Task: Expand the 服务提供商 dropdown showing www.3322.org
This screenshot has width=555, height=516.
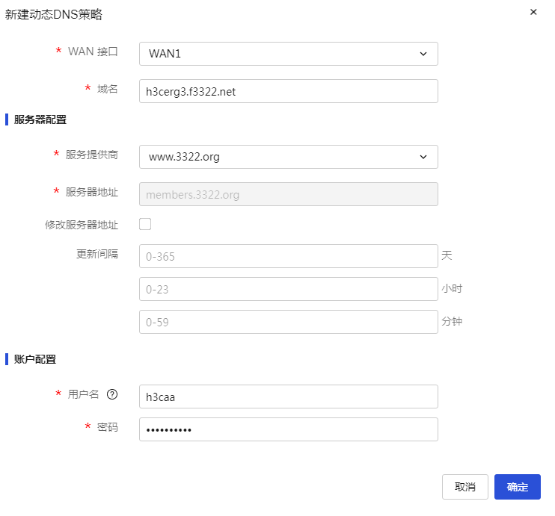Action: [x=289, y=157]
